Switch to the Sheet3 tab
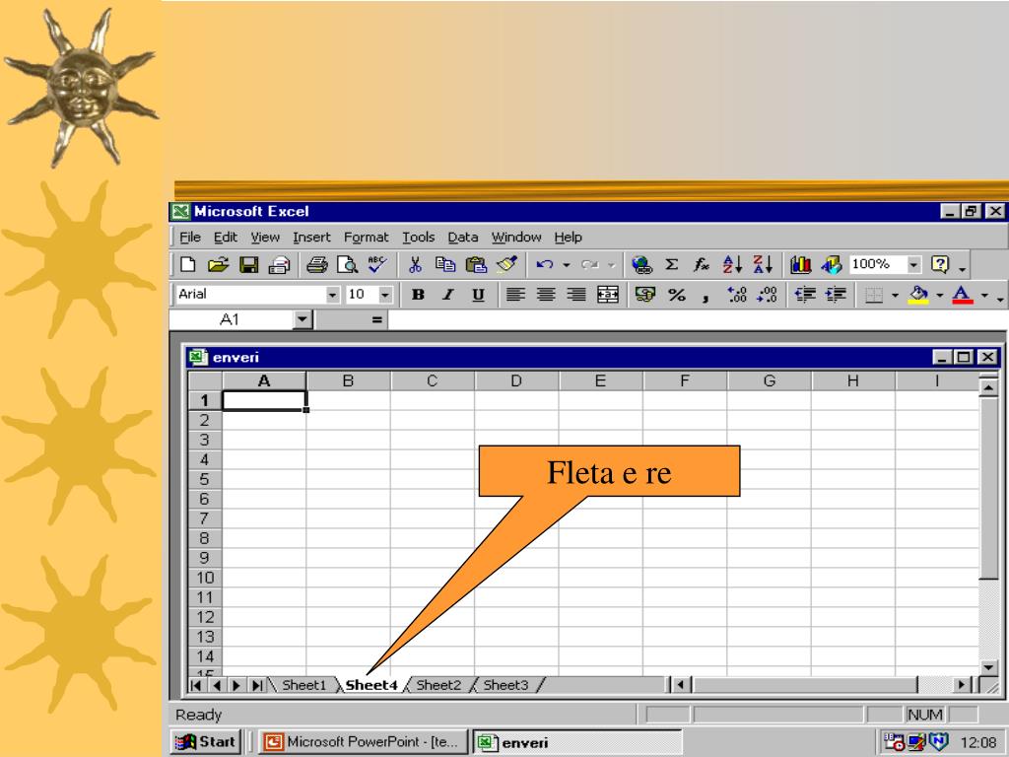Screen dimensions: 1009x757 click(505, 685)
